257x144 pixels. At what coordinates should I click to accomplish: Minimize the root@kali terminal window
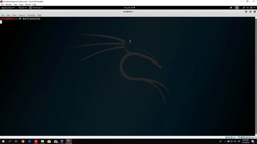[x=246, y=12]
